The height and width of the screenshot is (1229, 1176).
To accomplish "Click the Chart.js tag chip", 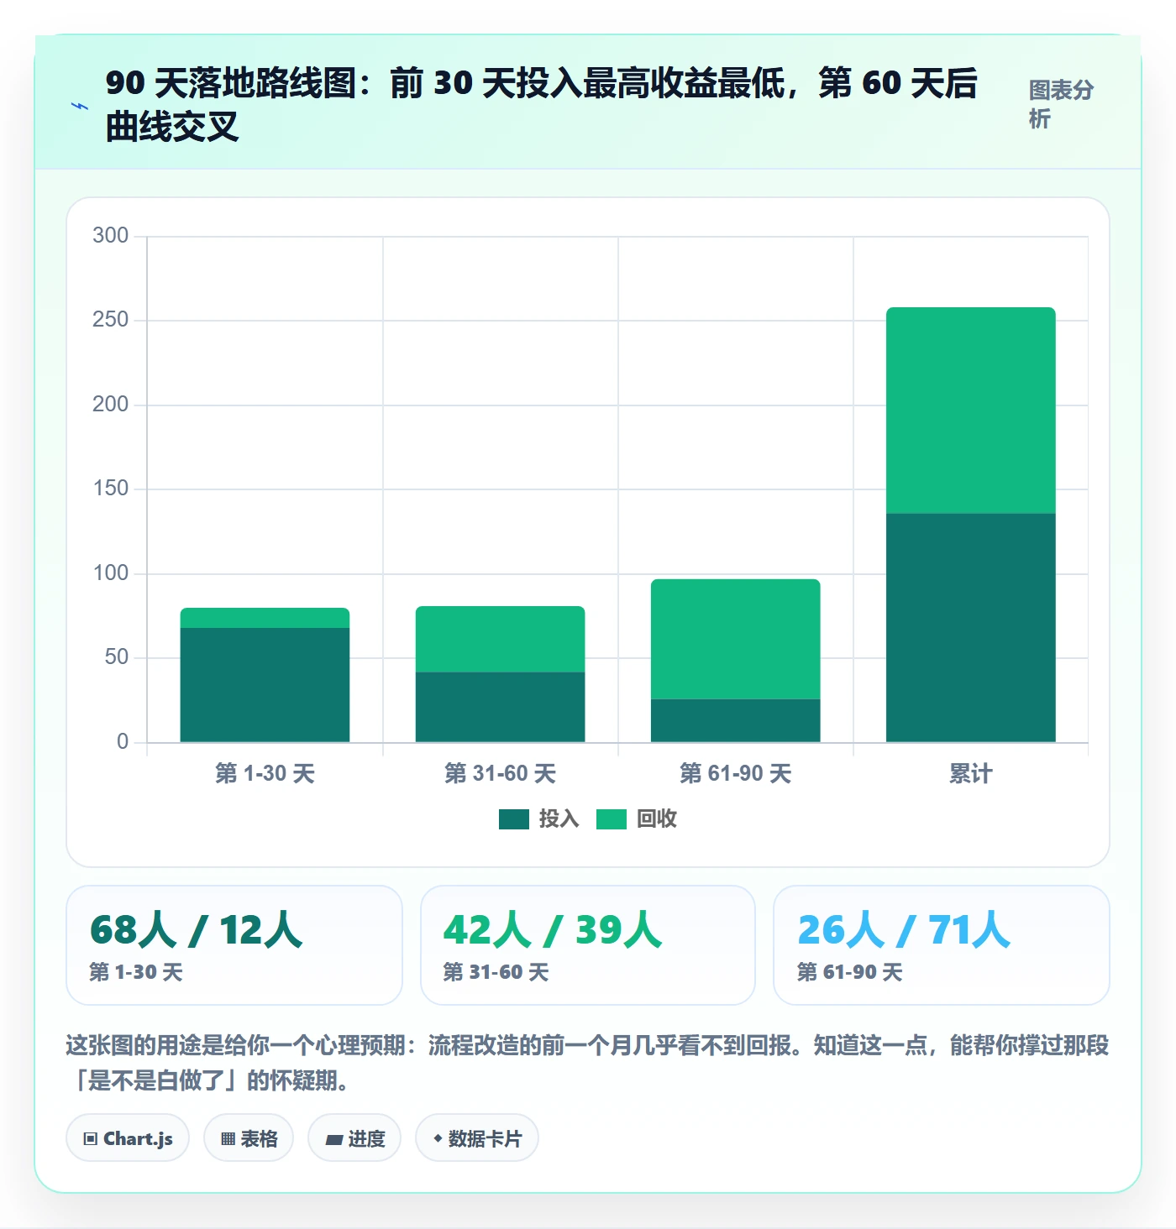I will click(x=128, y=1138).
